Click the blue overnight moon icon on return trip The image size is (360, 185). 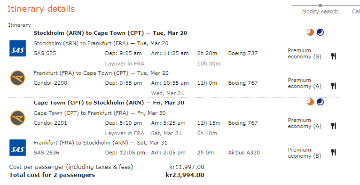tap(320, 102)
